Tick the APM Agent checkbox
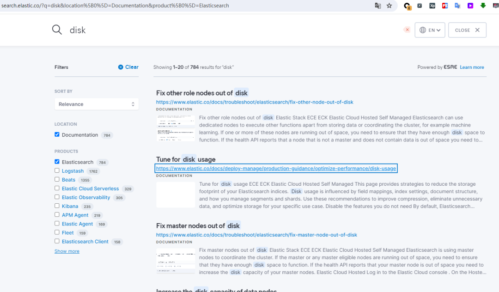This screenshot has width=499, height=292. (x=57, y=215)
